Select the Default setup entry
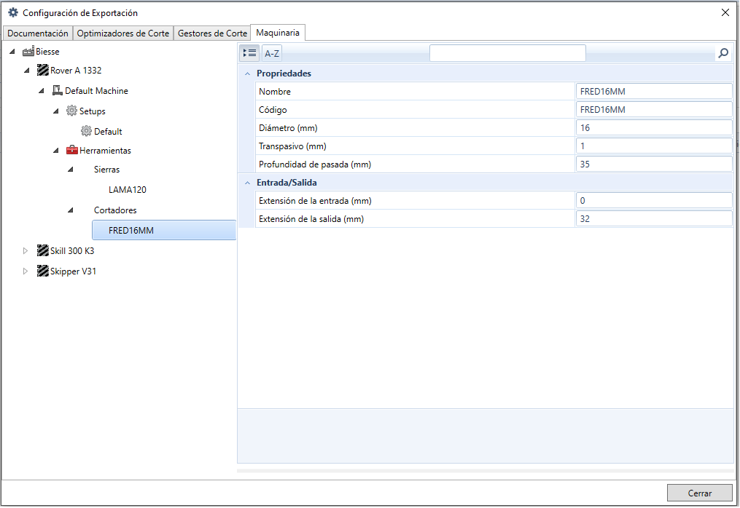The image size is (740, 508). pyautogui.click(x=108, y=132)
